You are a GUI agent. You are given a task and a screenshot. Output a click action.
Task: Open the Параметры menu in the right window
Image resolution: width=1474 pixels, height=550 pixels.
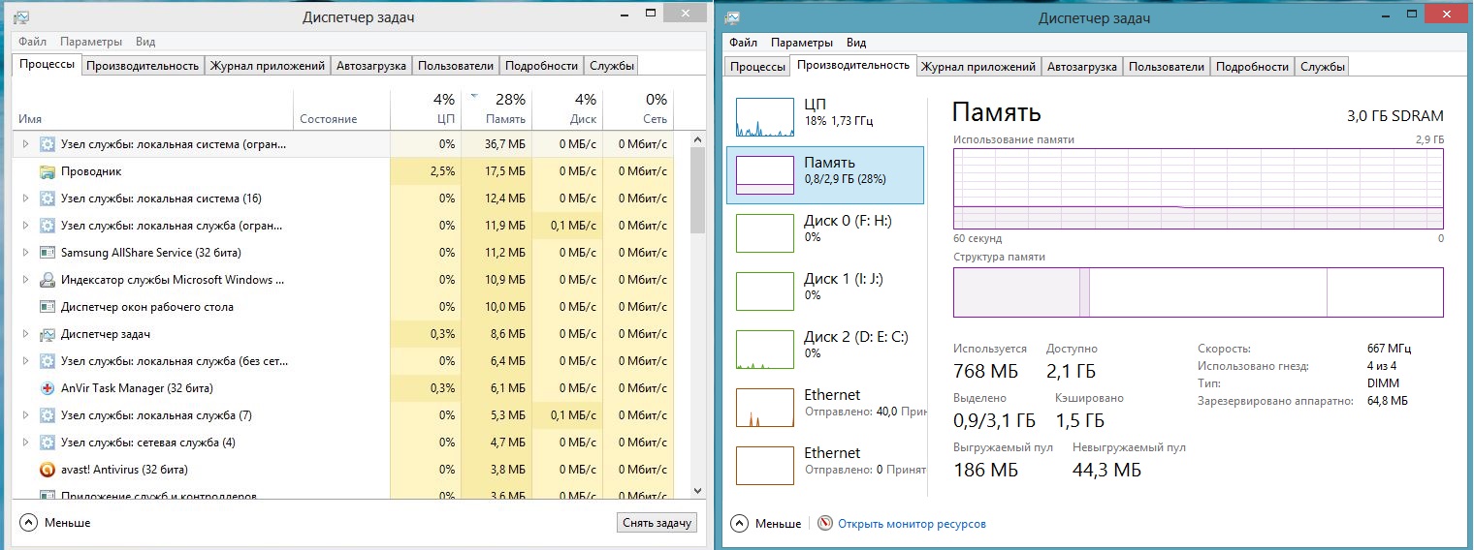pyautogui.click(x=801, y=43)
